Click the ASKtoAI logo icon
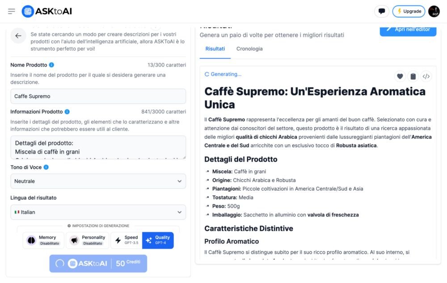 coord(28,11)
